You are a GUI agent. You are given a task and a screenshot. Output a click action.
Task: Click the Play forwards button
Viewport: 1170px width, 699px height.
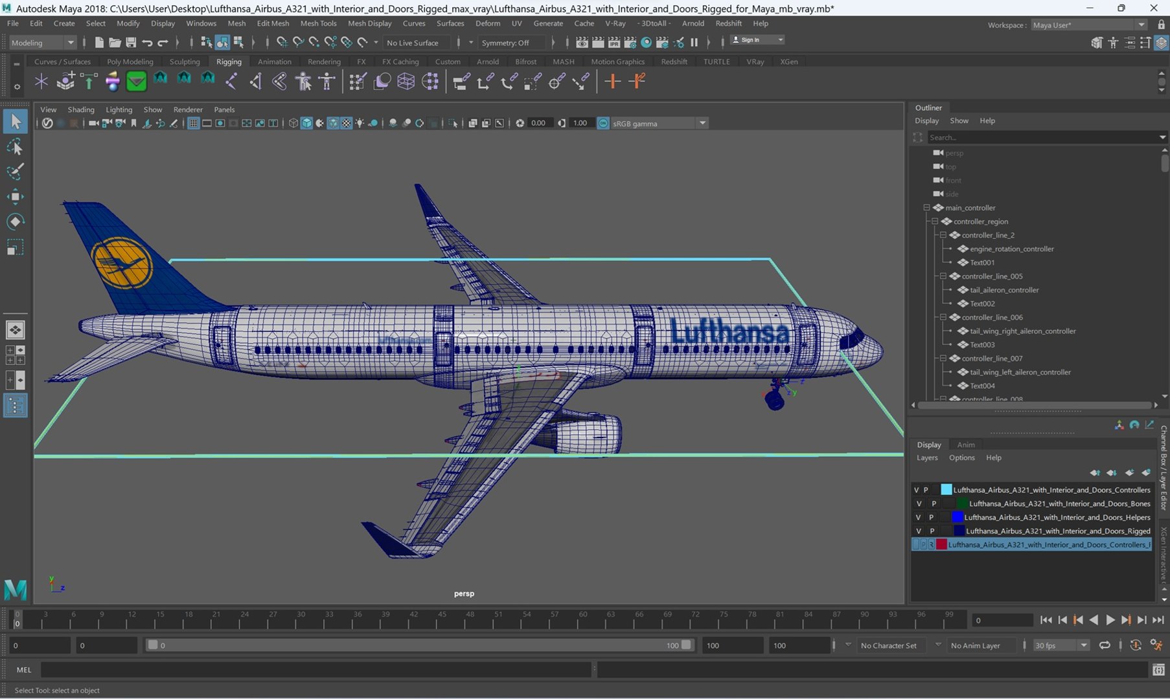point(1110,620)
